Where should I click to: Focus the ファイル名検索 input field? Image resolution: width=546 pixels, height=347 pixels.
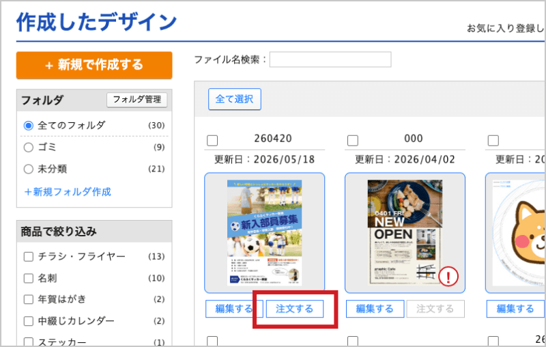(x=330, y=59)
